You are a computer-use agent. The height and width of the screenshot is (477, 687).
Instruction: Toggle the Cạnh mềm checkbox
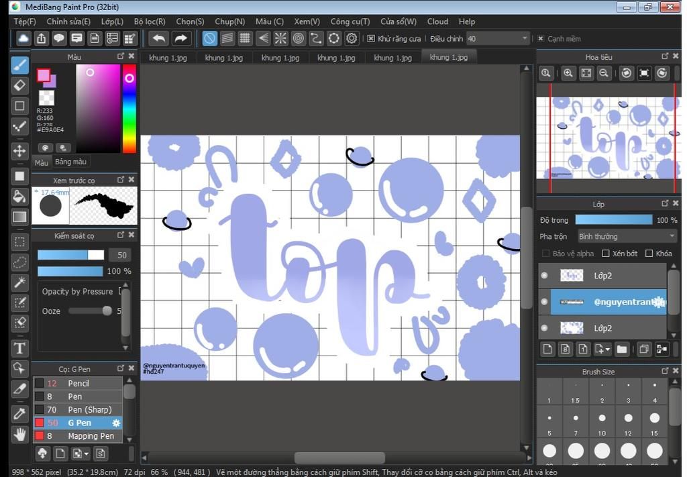pyautogui.click(x=541, y=38)
